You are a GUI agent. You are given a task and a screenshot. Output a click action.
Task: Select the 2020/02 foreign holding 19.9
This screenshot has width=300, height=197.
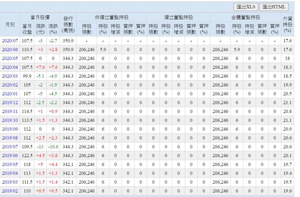point(287,85)
